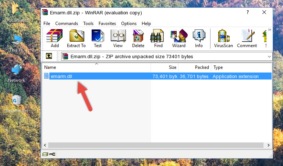Click the Application extension type cell
This screenshot has height=166, width=283.
click(236, 76)
